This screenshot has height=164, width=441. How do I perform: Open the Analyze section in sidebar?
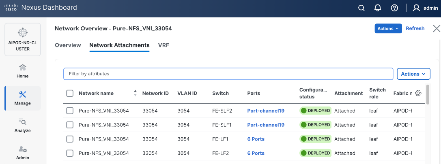pos(23,126)
